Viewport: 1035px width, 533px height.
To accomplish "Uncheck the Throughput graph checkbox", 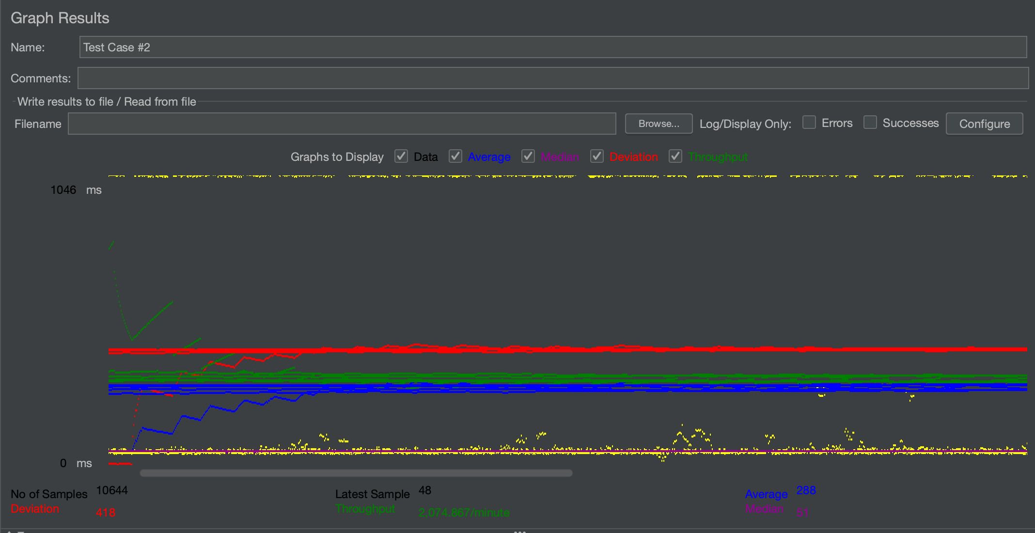I will click(675, 156).
